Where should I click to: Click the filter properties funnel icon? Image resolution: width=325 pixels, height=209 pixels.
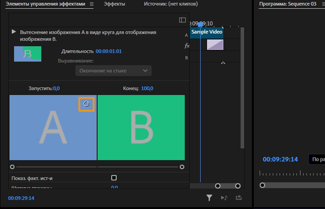click(209, 198)
